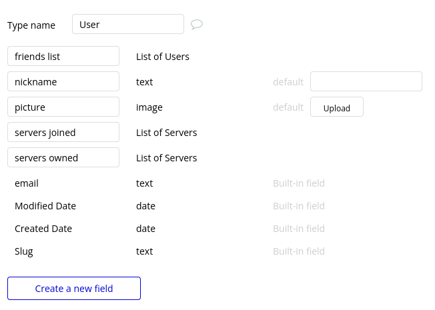This screenshot has height=310, width=435.
Task: Select the servers owned field name box
Action: 63,157
